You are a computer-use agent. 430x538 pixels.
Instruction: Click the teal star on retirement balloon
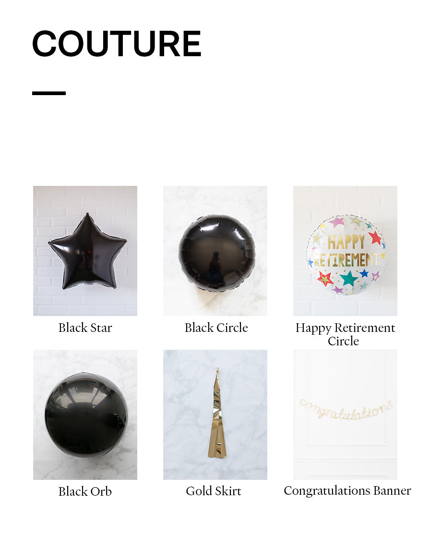click(349, 278)
